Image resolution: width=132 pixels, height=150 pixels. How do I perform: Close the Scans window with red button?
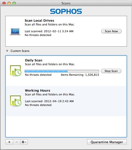pos(4,3)
